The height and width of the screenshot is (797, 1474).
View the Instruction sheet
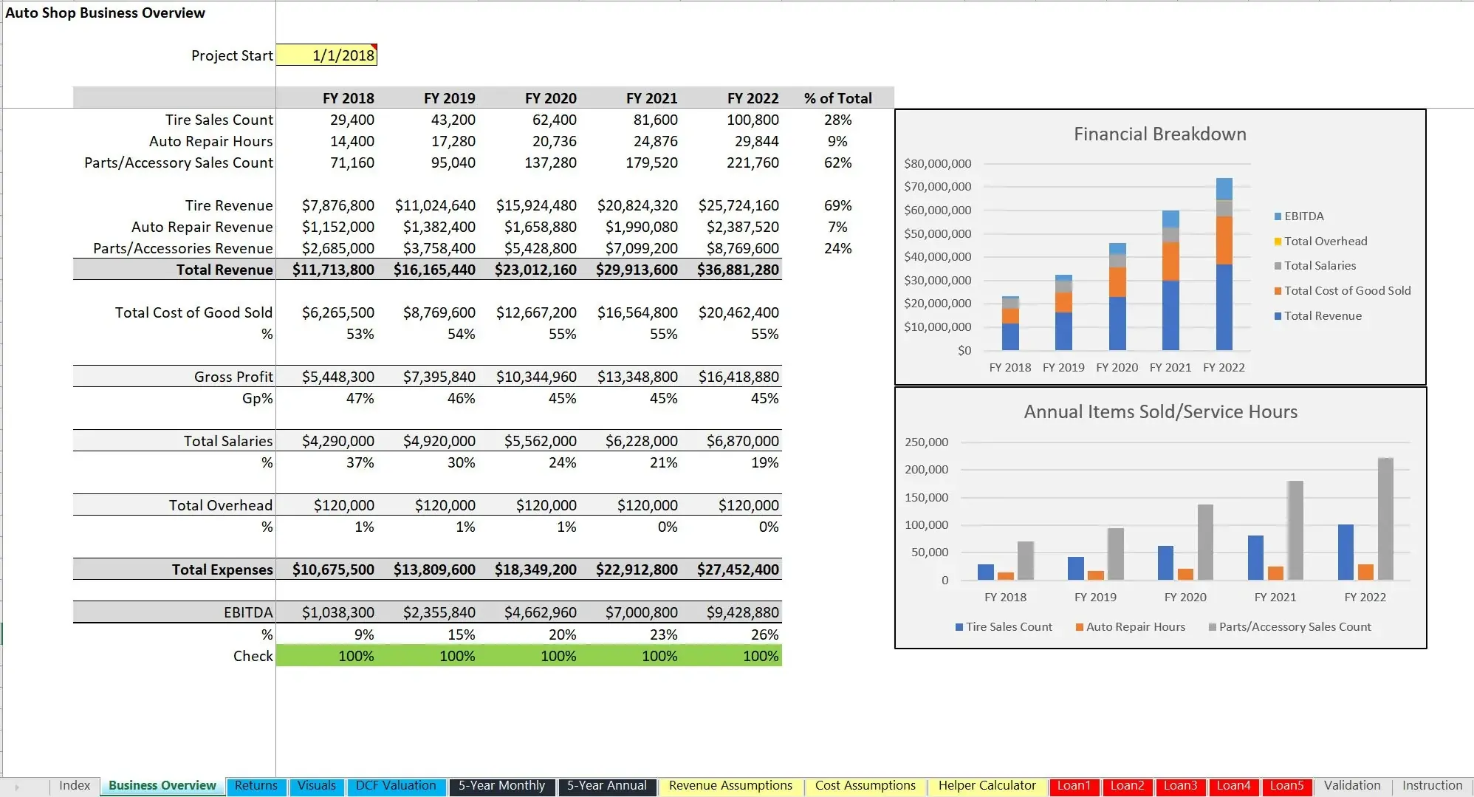coord(1430,786)
